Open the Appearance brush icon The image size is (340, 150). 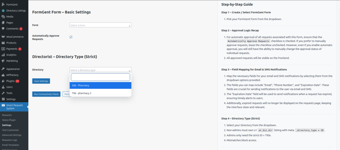tap(3, 69)
